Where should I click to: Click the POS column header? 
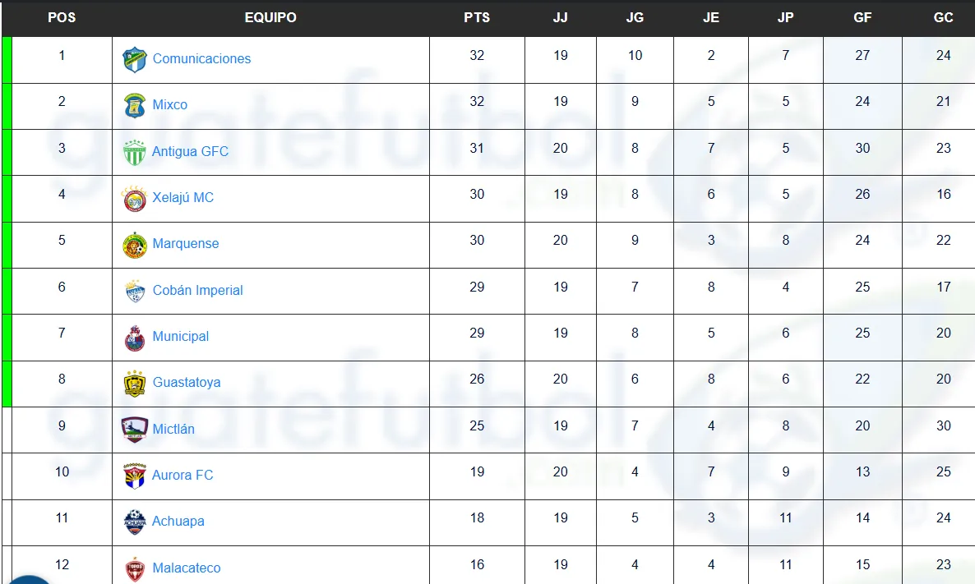(x=62, y=17)
